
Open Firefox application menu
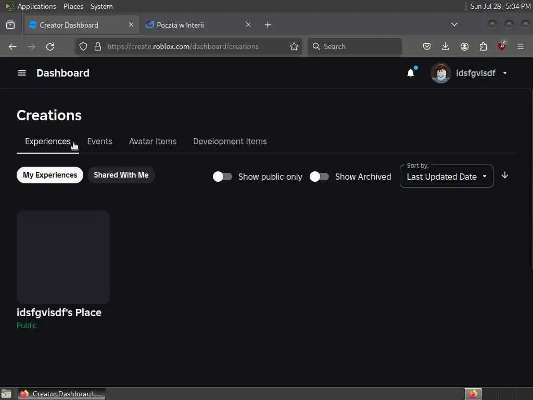click(x=521, y=46)
